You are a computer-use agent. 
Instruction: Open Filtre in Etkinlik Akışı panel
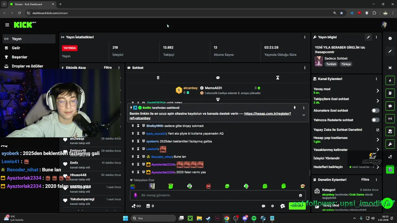click(108, 68)
